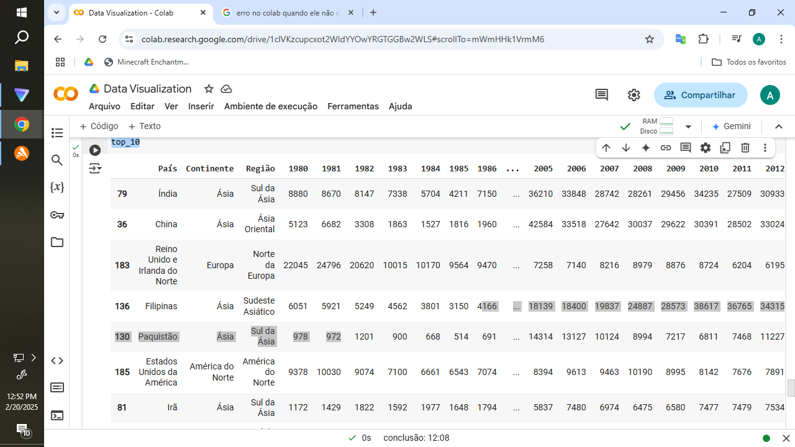This screenshot has height=447, width=795.
Task: Open Colab settings gear in header
Action: click(x=634, y=95)
